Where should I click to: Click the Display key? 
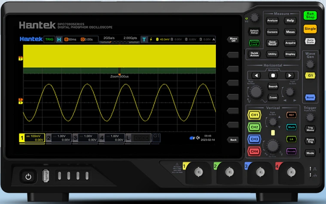290,54
